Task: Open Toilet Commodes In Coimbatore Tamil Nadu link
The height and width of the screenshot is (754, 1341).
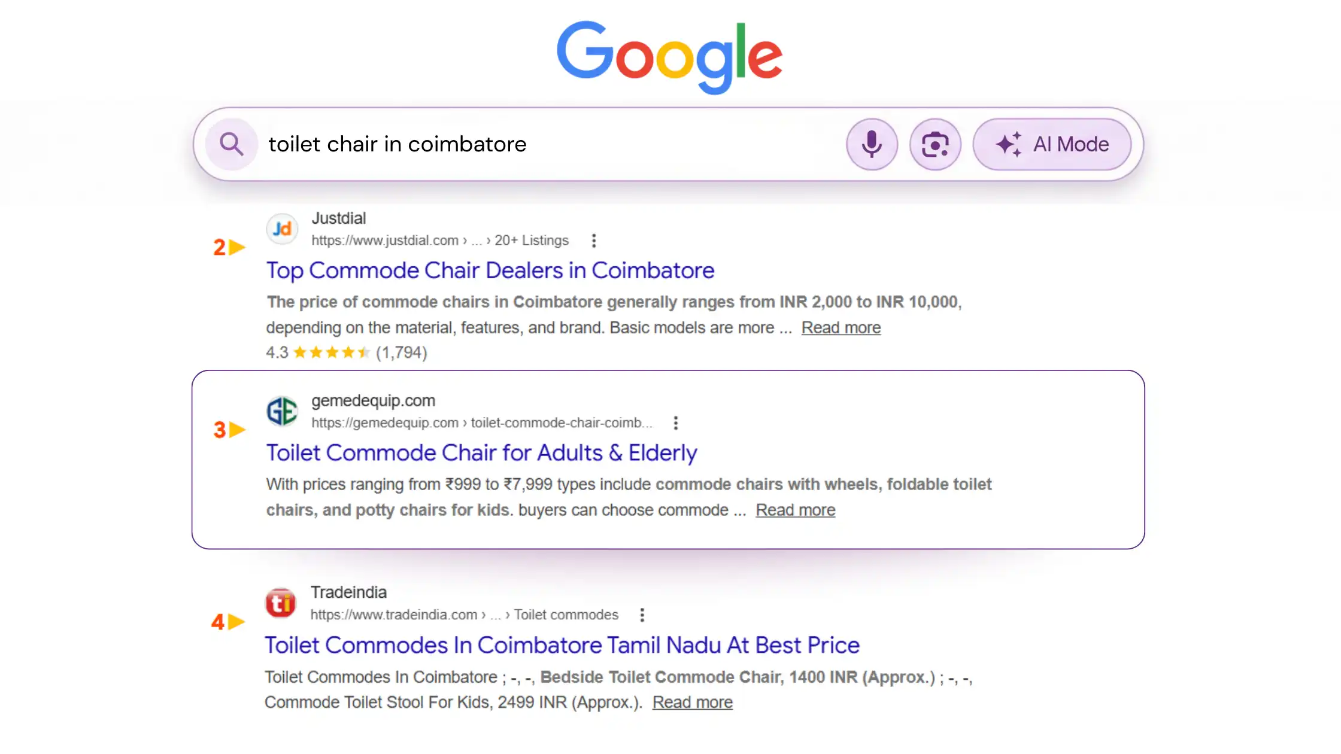Action: tap(562, 645)
